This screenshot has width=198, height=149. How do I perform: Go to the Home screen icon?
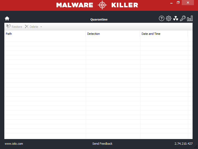pyautogui.click(x=7, y=18)
